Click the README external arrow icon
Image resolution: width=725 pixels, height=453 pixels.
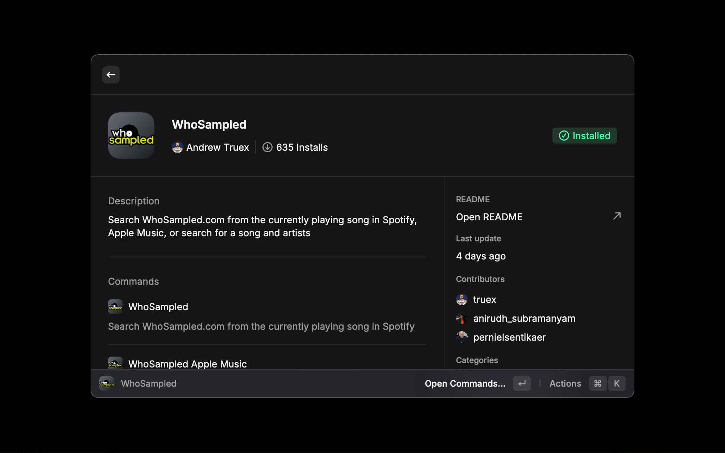[x=617, y=216]
